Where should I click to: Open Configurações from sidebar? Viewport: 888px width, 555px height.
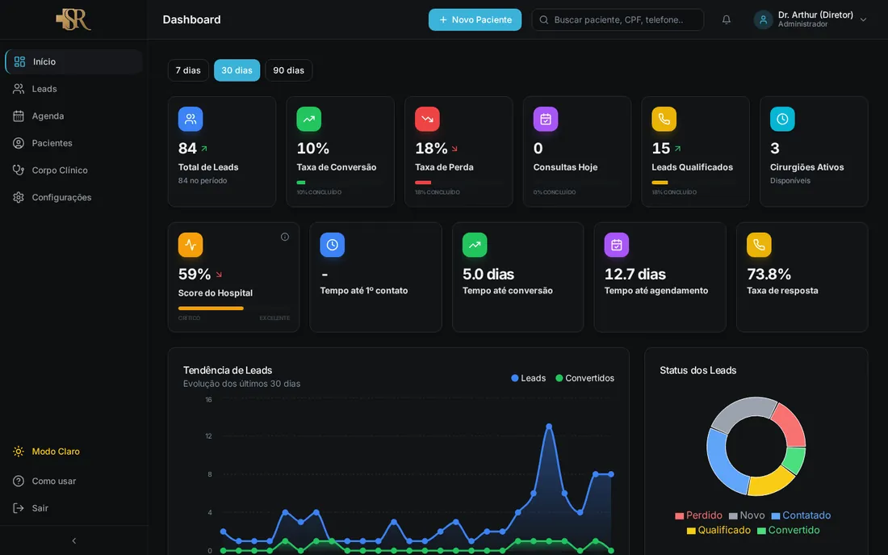(x=73, y=197)
